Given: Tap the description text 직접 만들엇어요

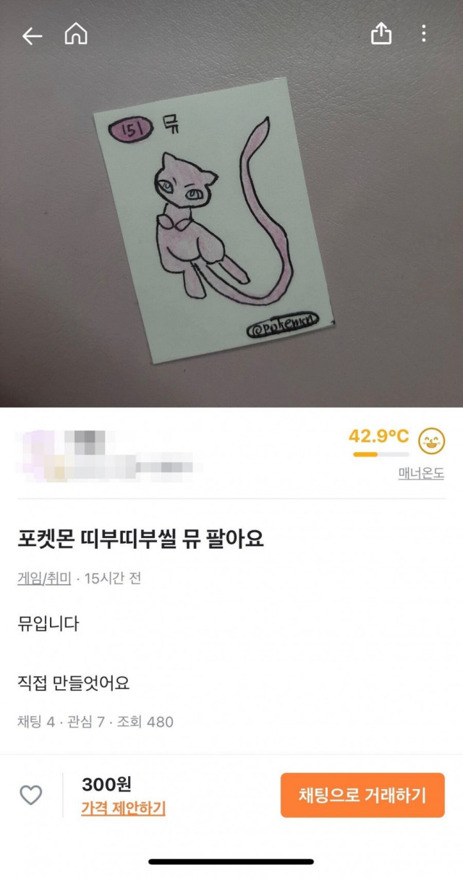Looking at the screenshot, I should [74, 682].
